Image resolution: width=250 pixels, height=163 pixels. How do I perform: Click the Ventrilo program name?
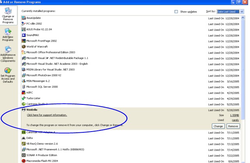(32, 109)
